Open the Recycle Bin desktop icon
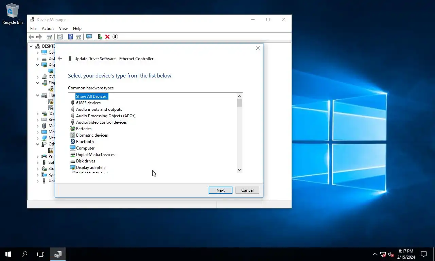 [x=13, y=14]
